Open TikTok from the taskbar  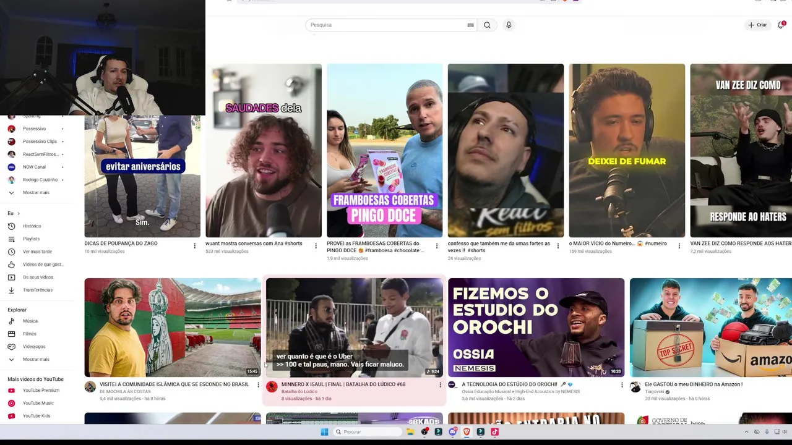[494, 432]
